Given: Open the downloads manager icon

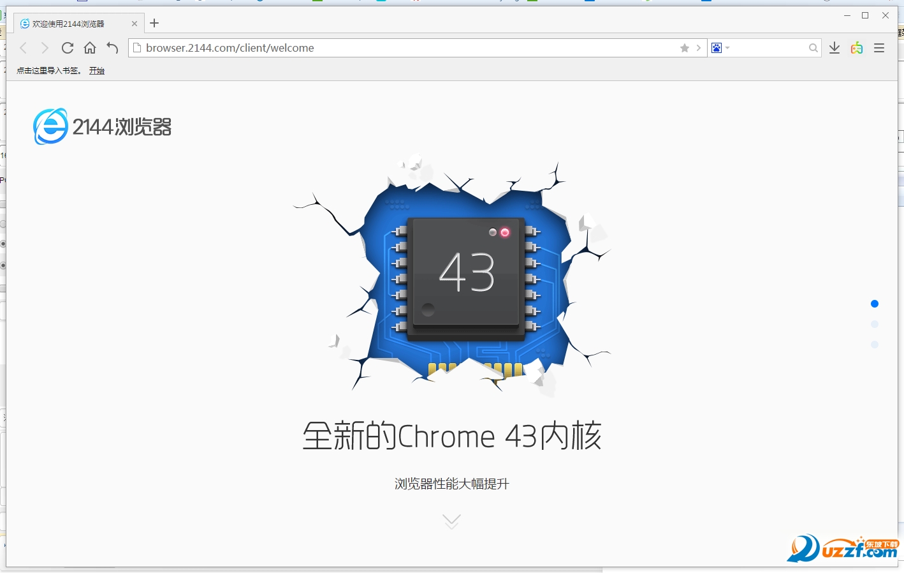Looking at the screenshot, I should tap(835, 48).
